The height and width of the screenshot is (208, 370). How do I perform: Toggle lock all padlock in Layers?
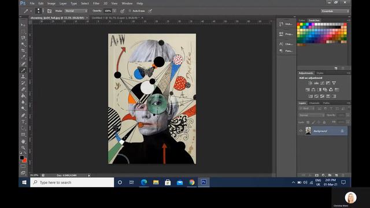tap(324, 122)
